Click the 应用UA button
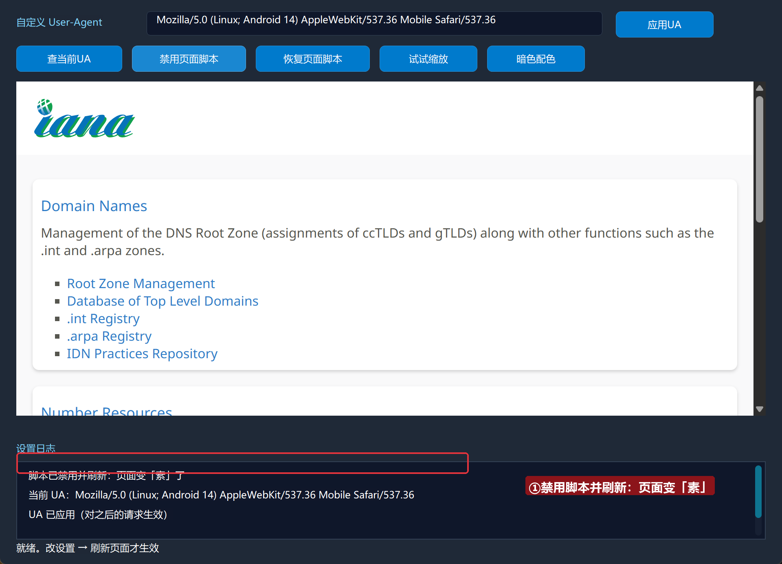Screen dimensions: 782x564 tap(664, 24)
